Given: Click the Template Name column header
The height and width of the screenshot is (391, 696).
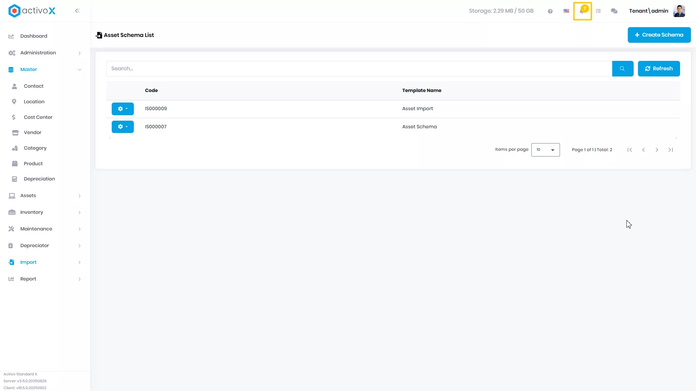Looking at the screenshot, I should (421, 91).
